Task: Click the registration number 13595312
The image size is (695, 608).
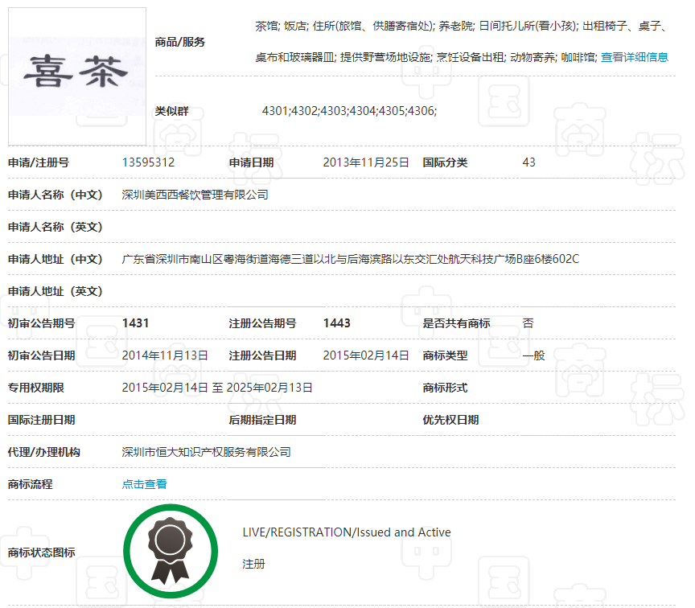Action: (148, 162)
